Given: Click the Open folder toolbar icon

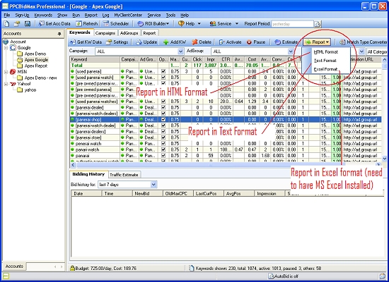Looking at the screenshot, I should (17, 24).
